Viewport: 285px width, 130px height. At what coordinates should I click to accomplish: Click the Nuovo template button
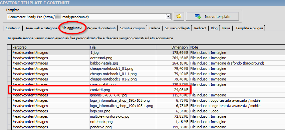point(212,17)
